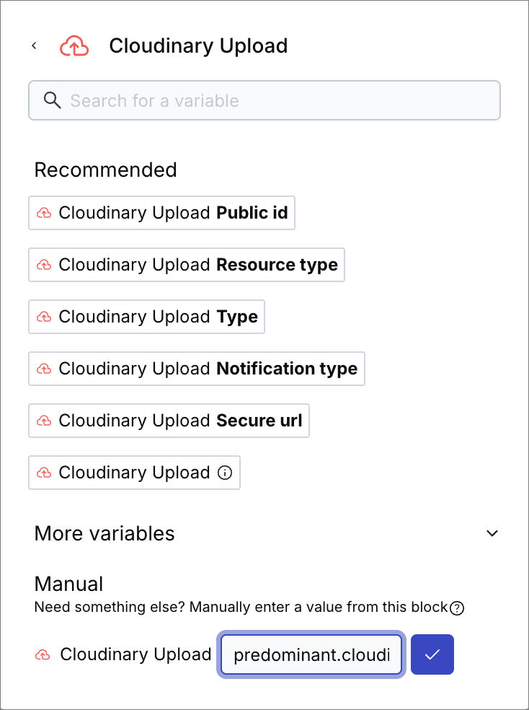The image size is (529, 710).
Task: Click cloud icon on Public id chip
Action: (44, 214)
